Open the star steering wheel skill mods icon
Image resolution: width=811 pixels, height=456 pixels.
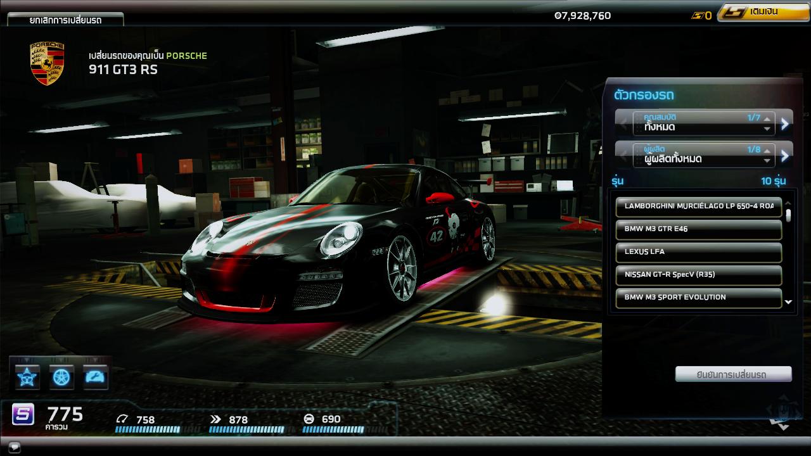point(27,377)
